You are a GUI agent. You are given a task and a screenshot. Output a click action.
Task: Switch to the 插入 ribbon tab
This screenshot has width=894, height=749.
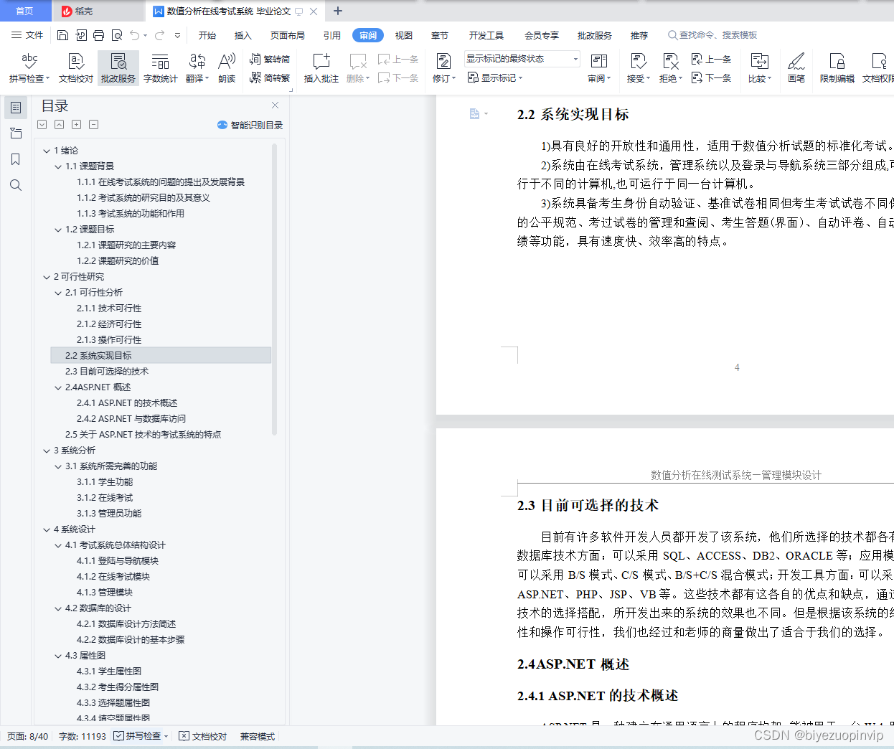pos(243,35)
